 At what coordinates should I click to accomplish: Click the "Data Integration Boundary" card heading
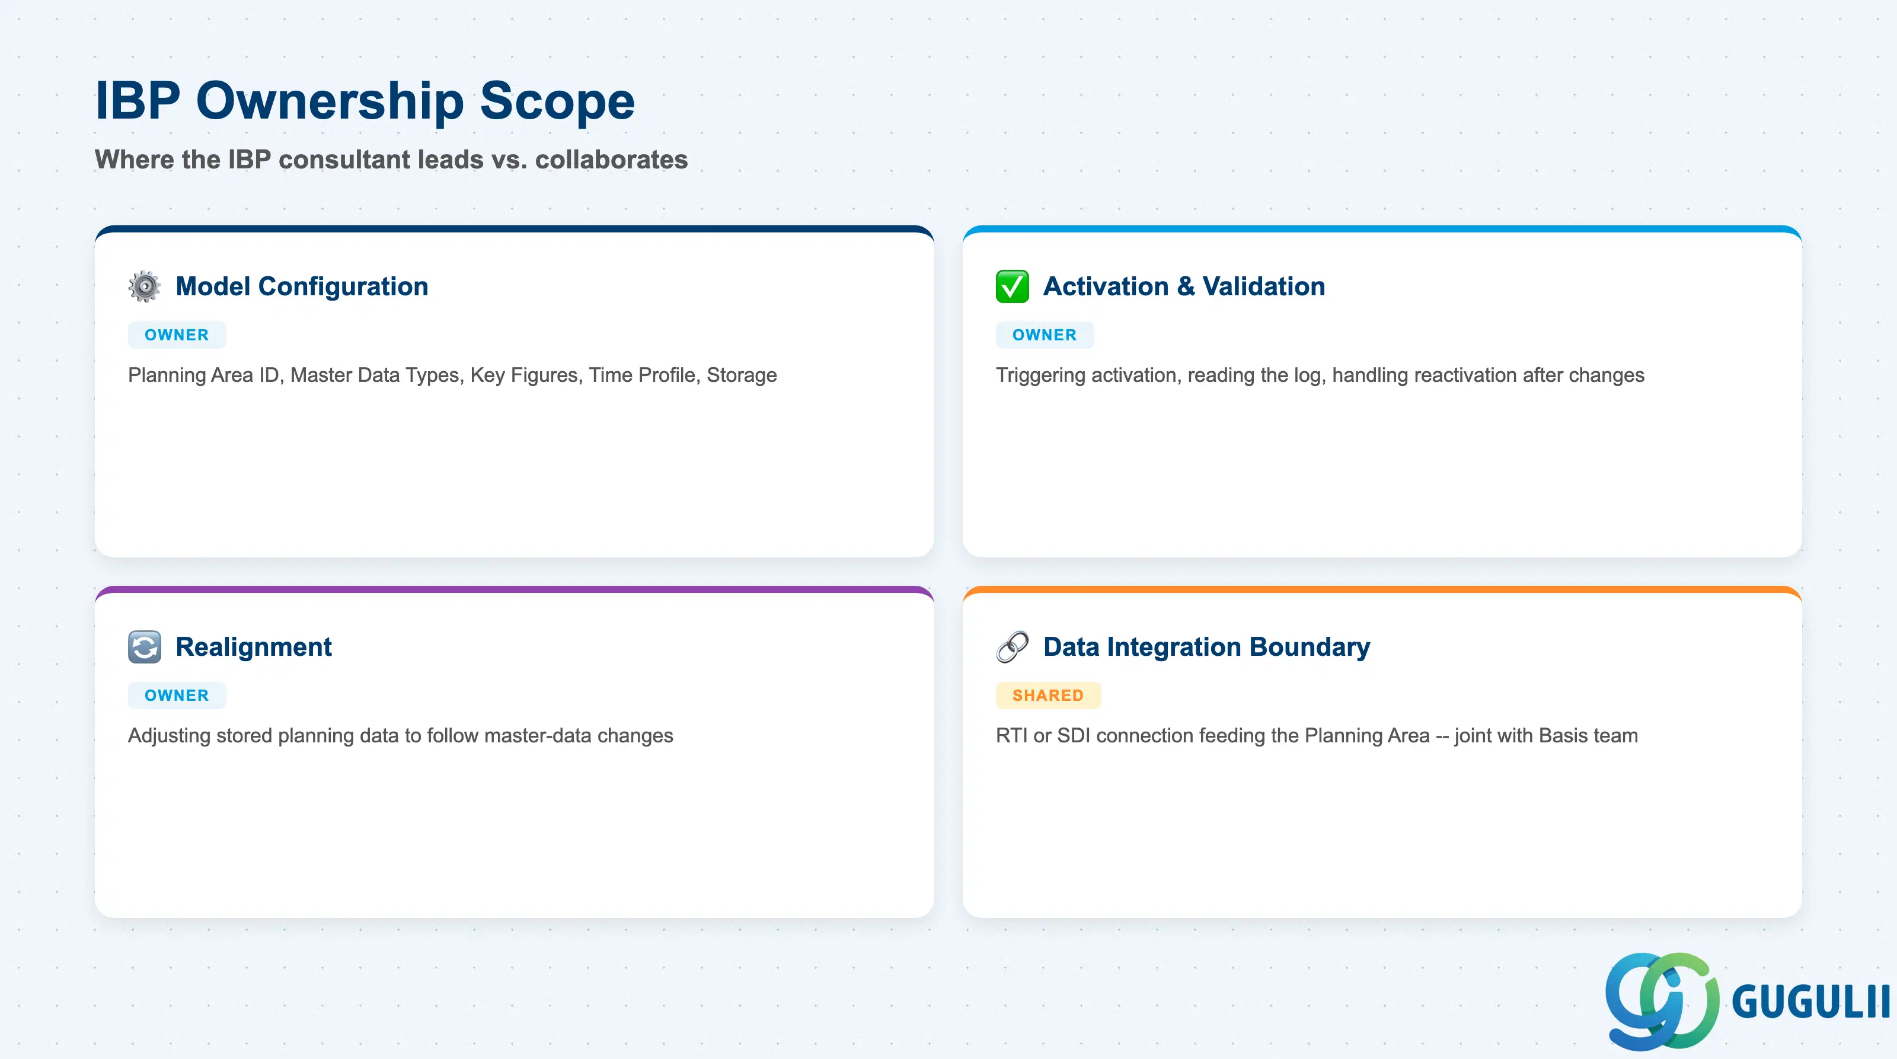[x=1207, y=647]
